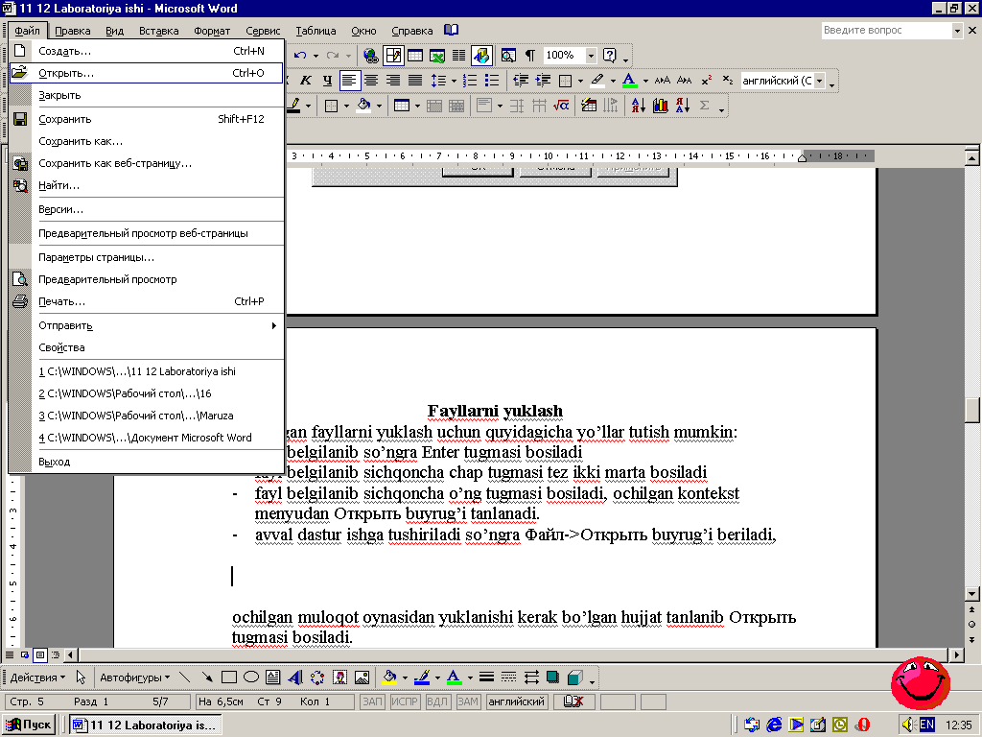This screenshot has width=982, height=737.
Task: Select the Rectangle drawing tool
Action: click(x=229, y=678)
